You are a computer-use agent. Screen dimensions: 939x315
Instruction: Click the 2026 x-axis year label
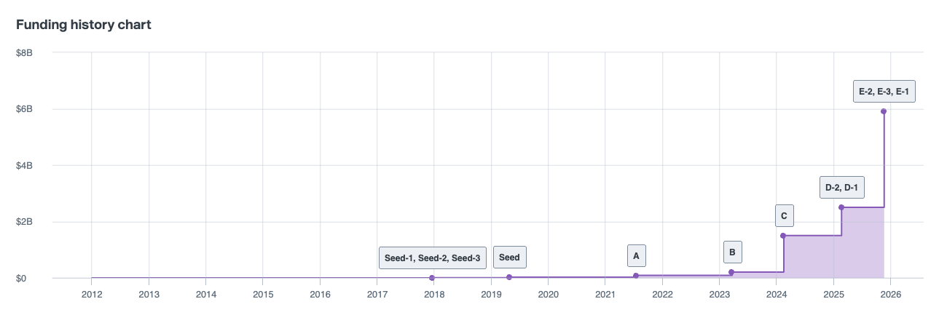coord(890,295)
